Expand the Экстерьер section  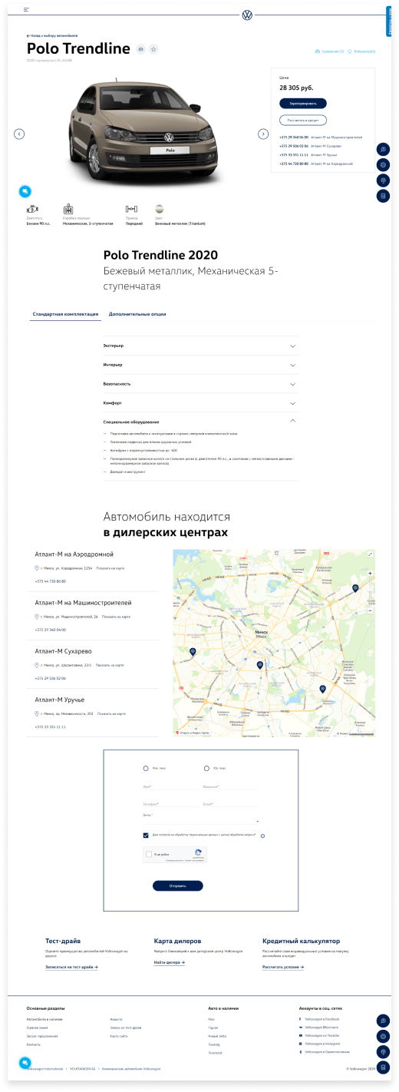pyautogui.click(x=200, y=346)
